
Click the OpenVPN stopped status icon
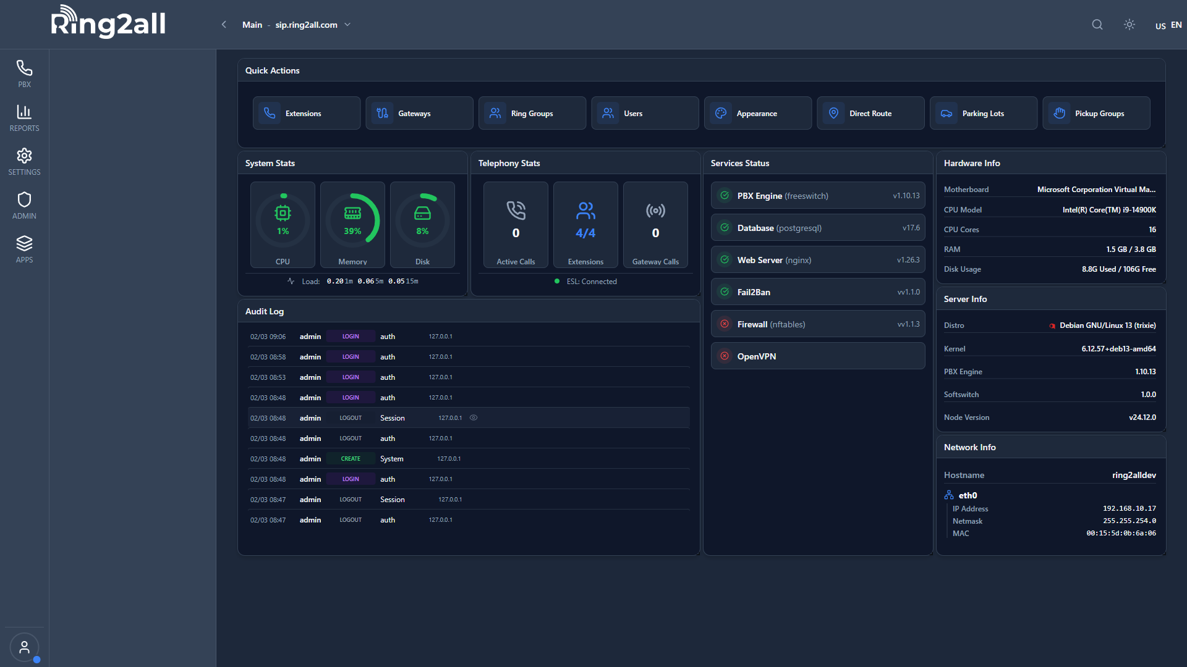725,356
